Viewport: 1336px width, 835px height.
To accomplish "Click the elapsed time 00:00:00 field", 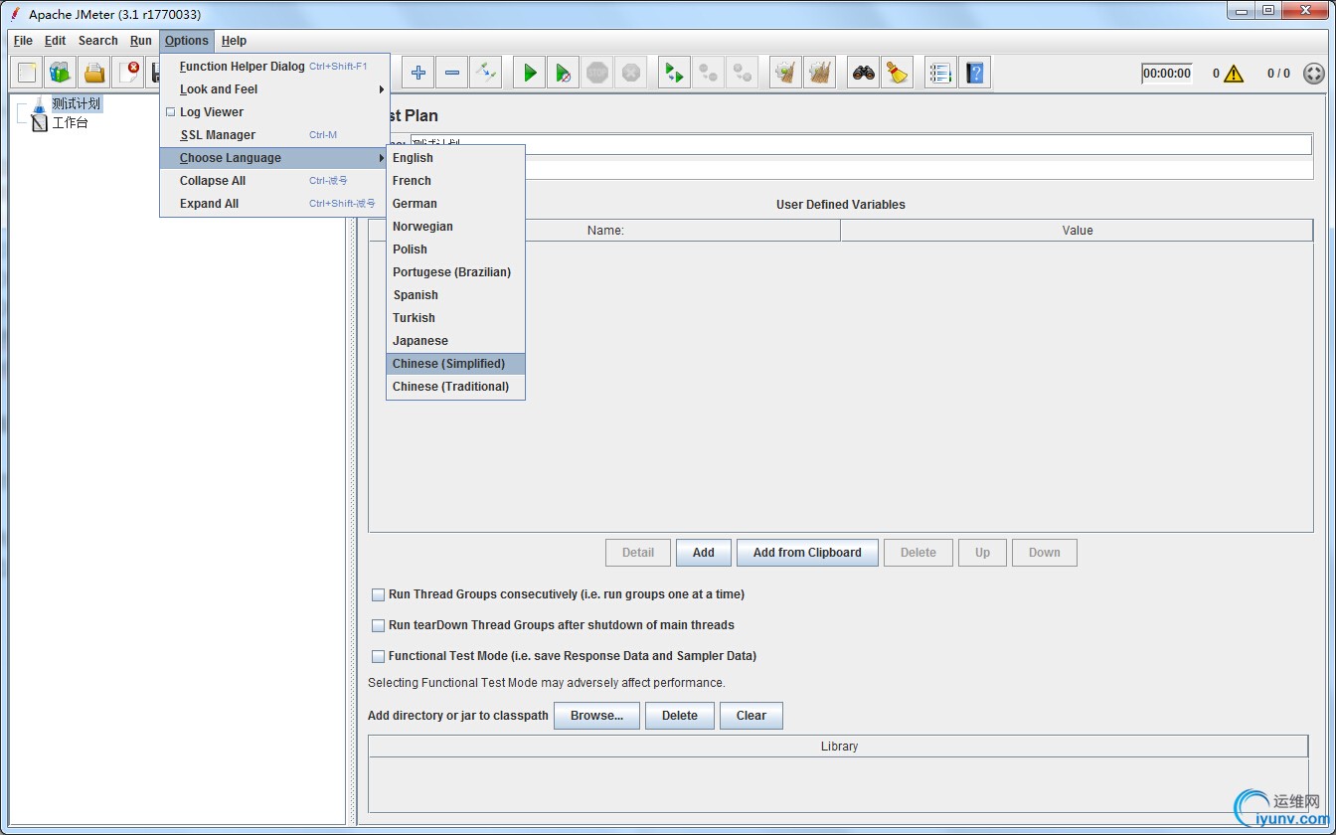I will click(x=1167, y=74).
